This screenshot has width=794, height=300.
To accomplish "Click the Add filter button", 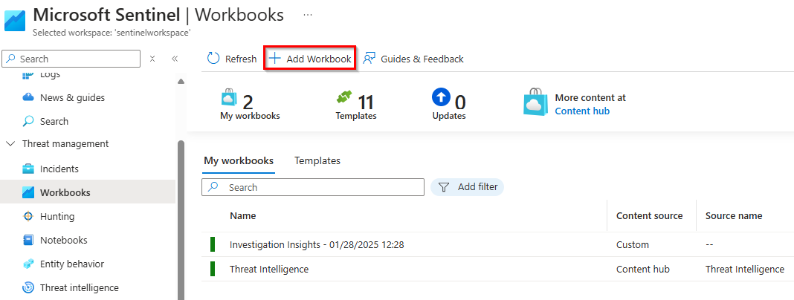I will coord(468,187).
